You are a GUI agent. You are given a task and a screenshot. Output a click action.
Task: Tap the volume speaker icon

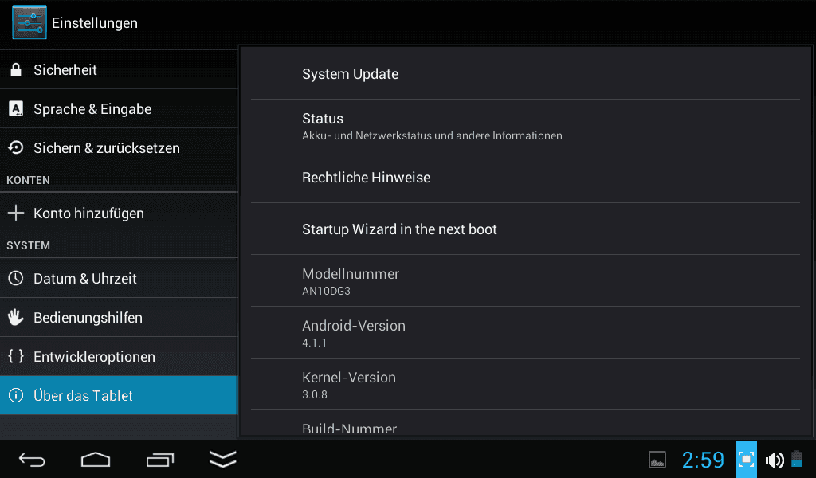(x=775, y=460)
